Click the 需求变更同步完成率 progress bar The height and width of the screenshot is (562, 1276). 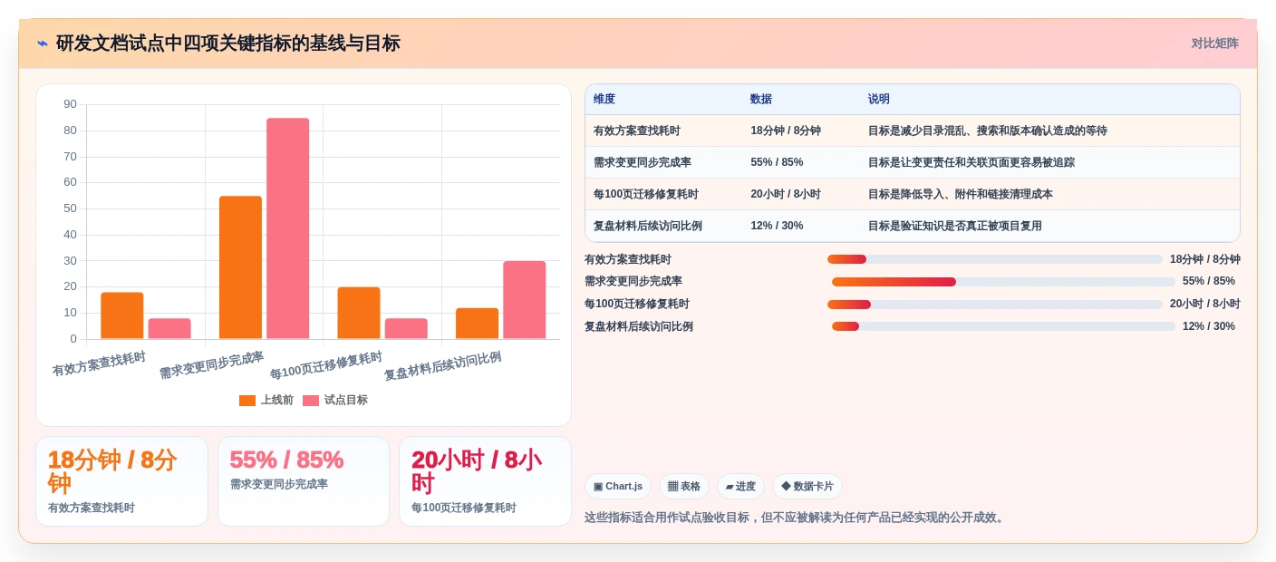point(1003,282)
